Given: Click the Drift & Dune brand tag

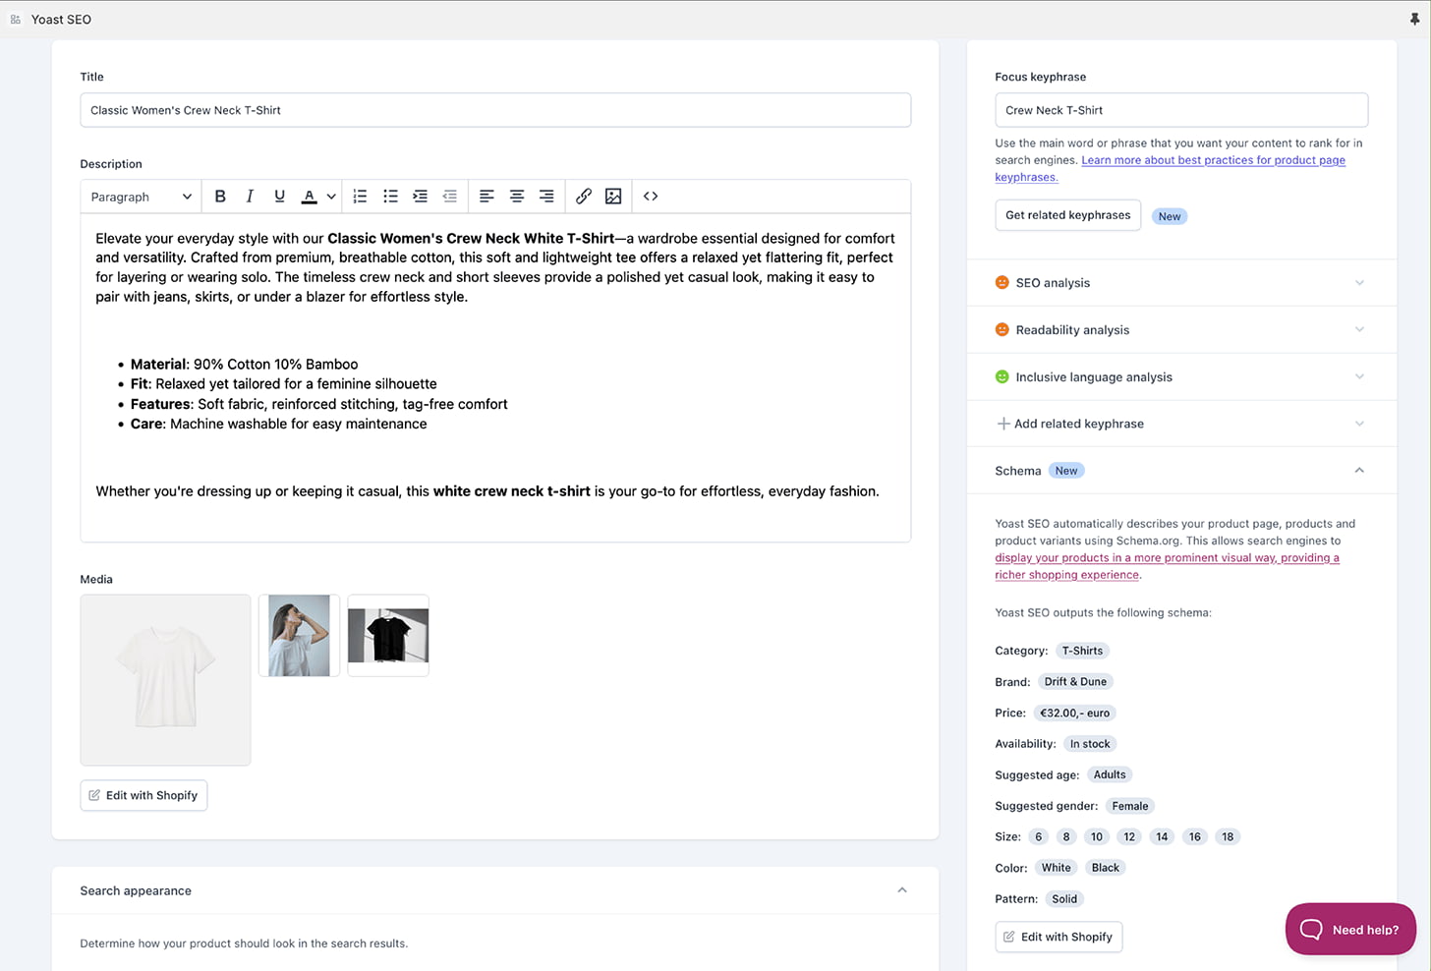Looking at the screenshot, I should click(x=1075, y=682).
